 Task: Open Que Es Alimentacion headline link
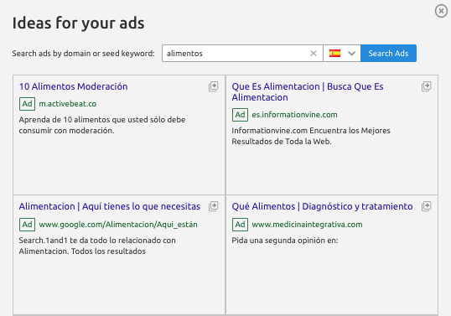click(x=308, y=91)
